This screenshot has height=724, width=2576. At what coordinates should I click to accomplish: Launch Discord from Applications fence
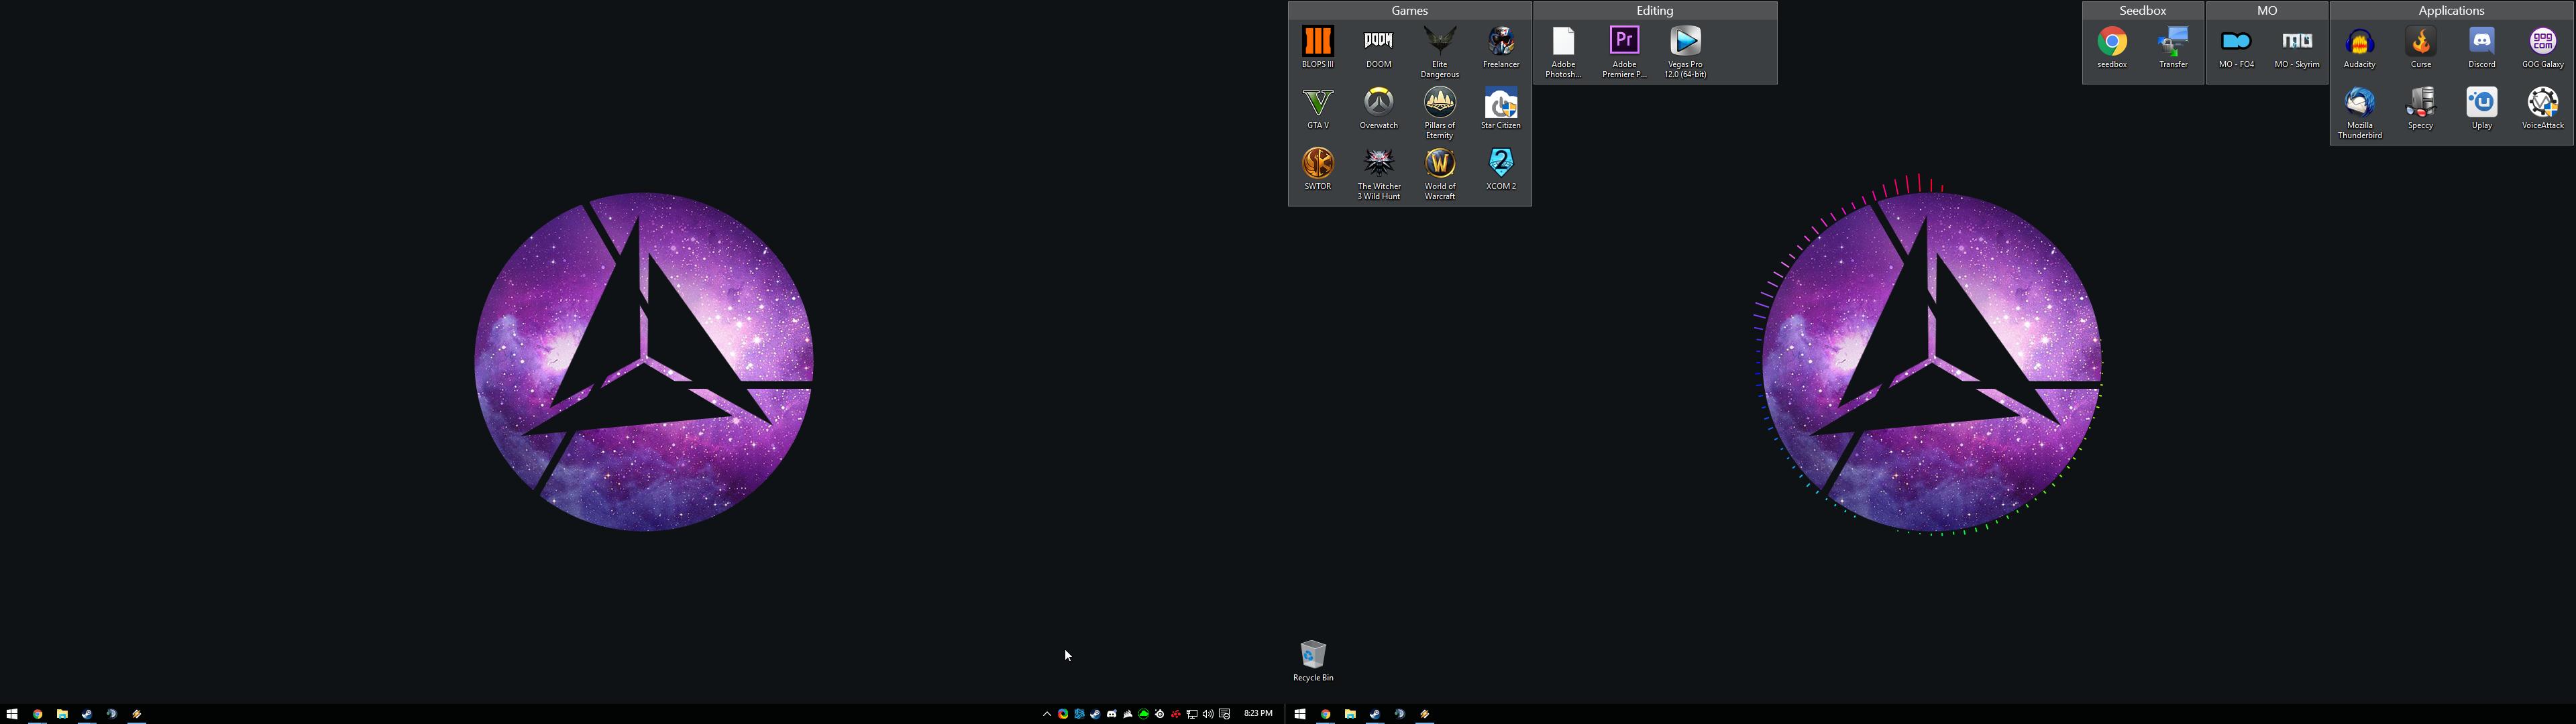click(2482, 47)
